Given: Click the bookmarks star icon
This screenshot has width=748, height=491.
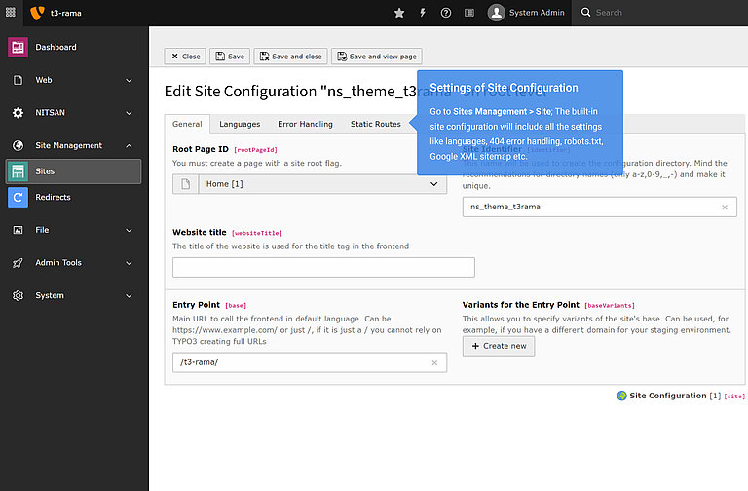Looking at the screenshot, I should coord(399,13).
